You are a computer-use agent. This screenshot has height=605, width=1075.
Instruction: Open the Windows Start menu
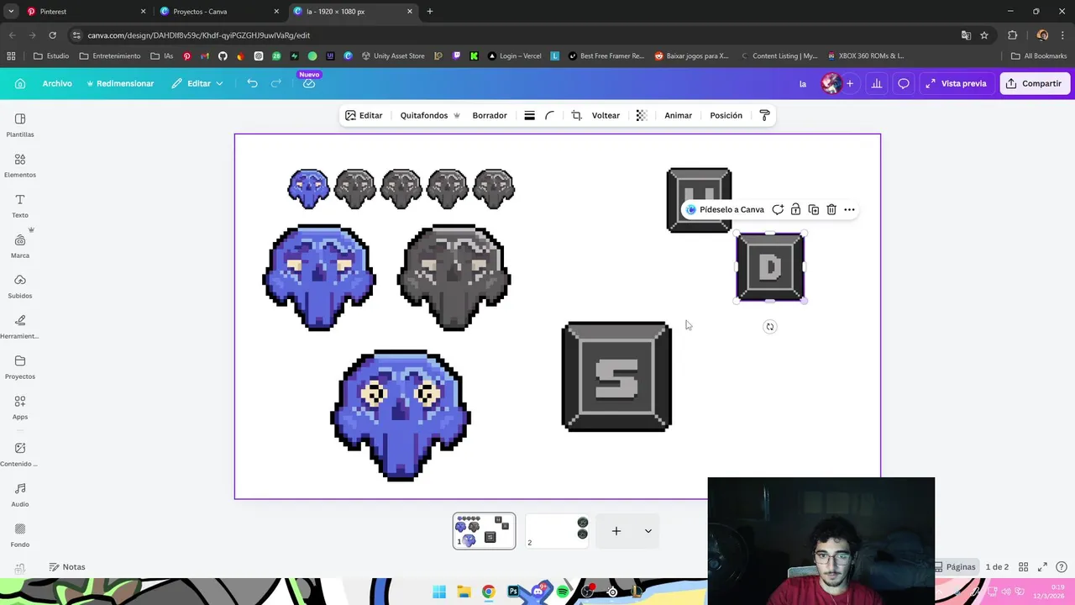coord(439,592)
